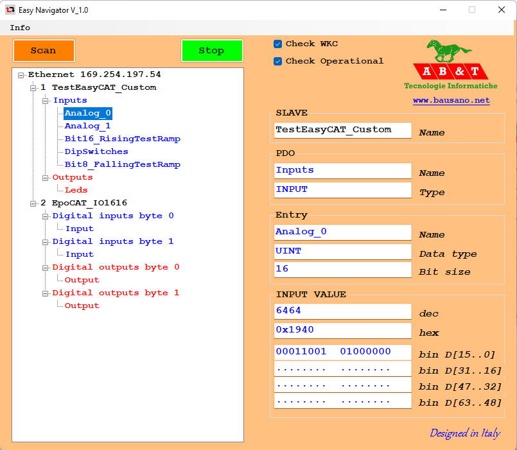Select the Bit8_FallingTestRamp entry
The width and height of the screenshot is (517, 450).
pyautogui.click(x=122, y=164)
